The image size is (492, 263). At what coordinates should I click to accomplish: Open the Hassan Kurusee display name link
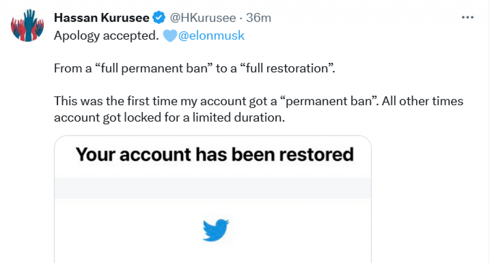click(x=101, y=18)
